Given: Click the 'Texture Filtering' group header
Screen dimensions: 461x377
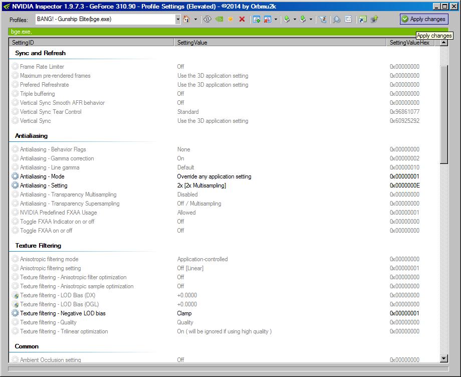Looking at the screenshot, I should [38, 246].
